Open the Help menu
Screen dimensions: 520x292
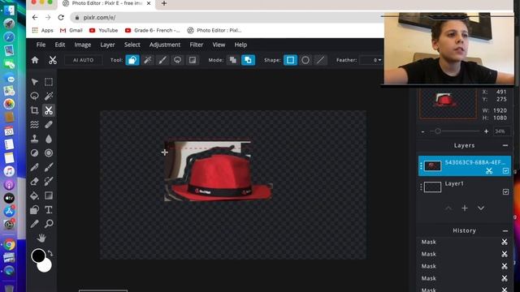240,45
